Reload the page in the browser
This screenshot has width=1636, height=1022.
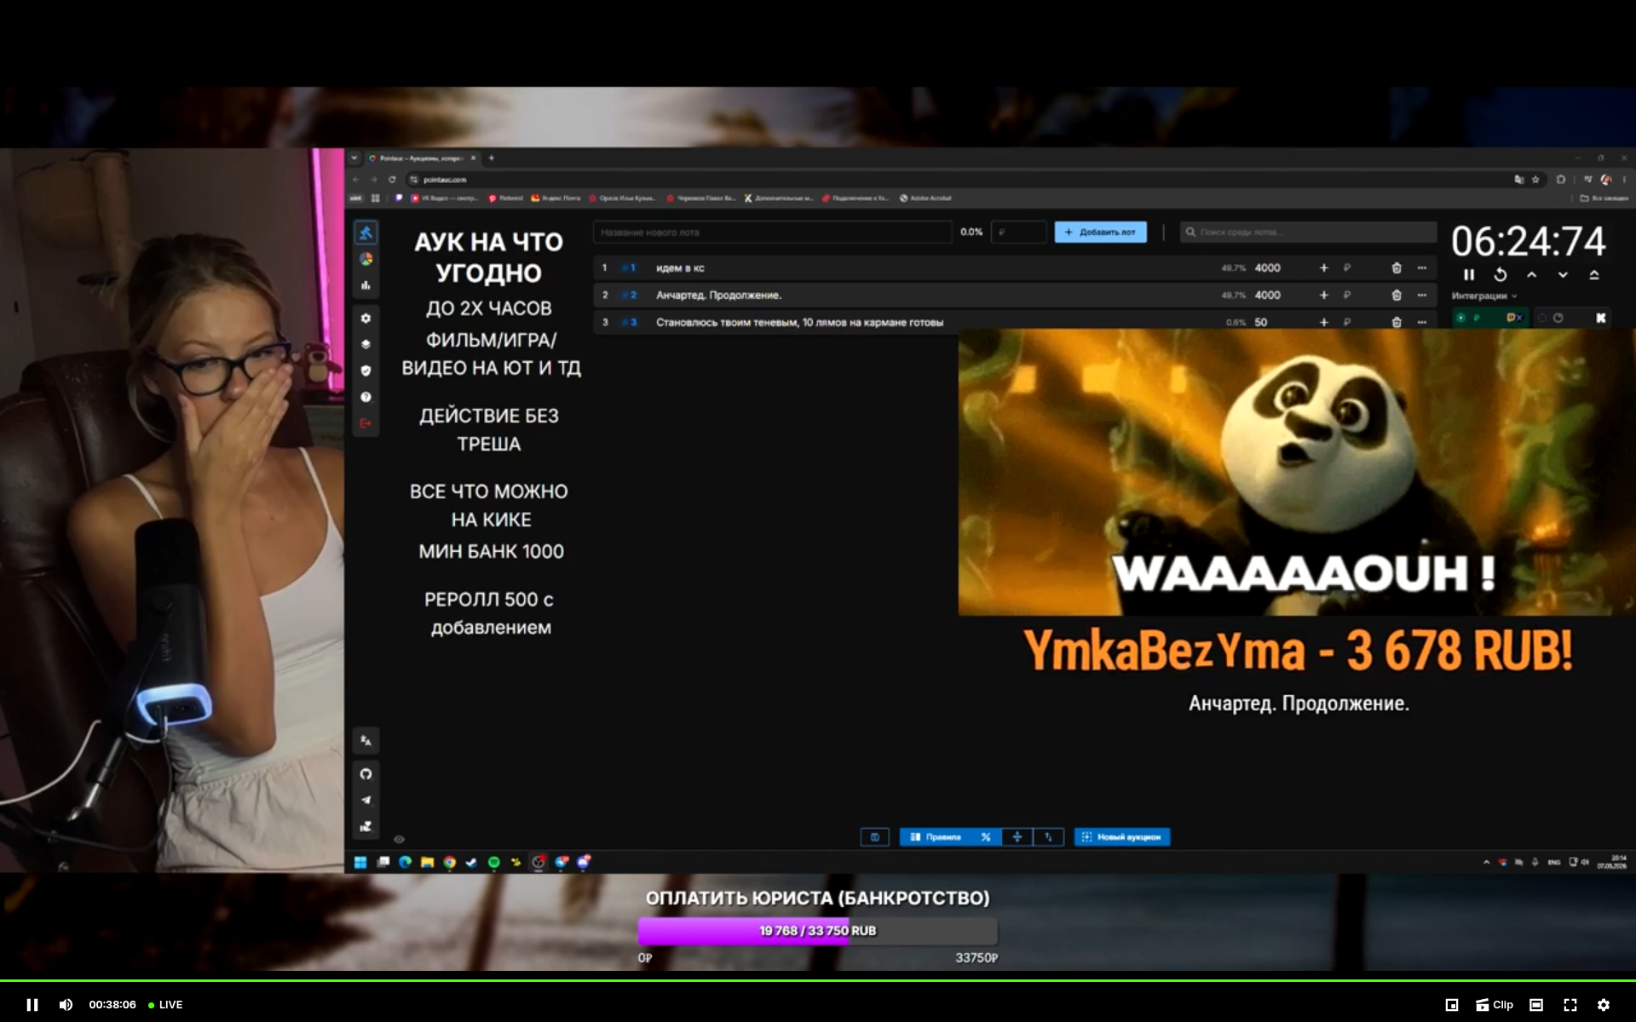pyautogui.click(x=392, y=180)
